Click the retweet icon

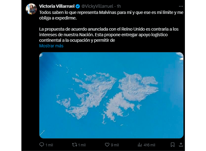74,145
